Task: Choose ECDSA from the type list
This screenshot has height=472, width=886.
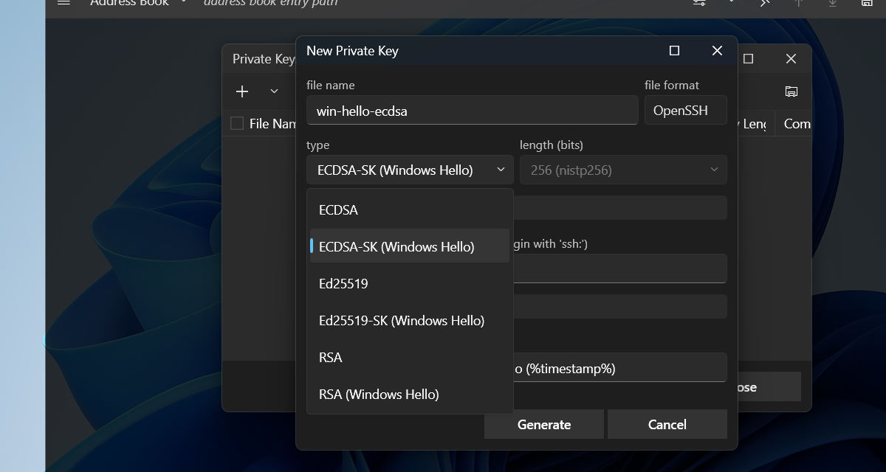Action: (410, 209)
